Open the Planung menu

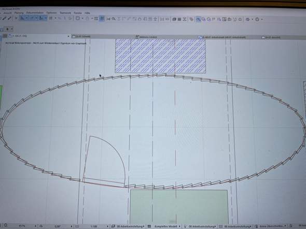19,12
